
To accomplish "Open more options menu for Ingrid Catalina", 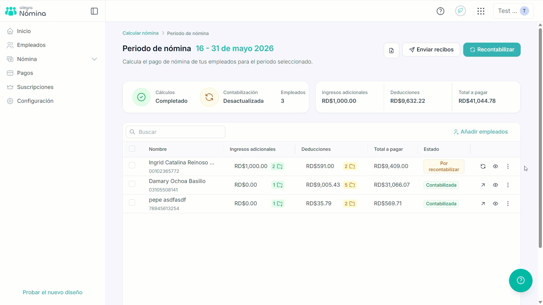I will click(508, 166).
